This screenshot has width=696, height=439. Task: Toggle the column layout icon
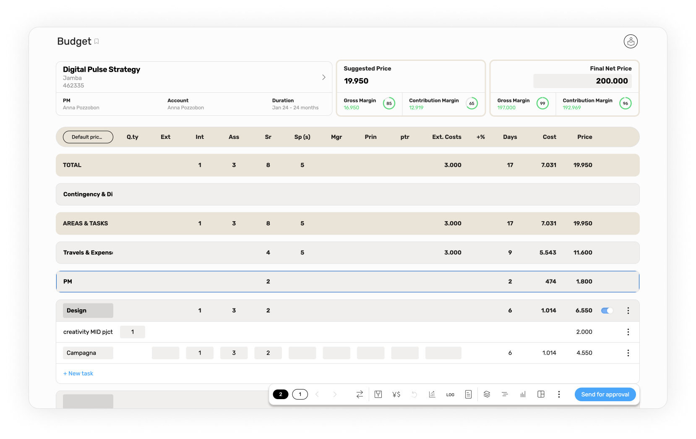(x=541, y=395)
